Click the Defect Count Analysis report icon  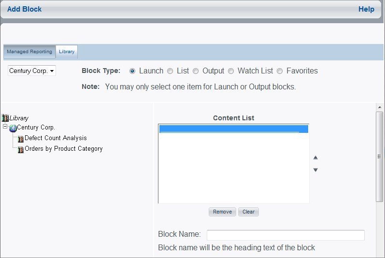21,139
